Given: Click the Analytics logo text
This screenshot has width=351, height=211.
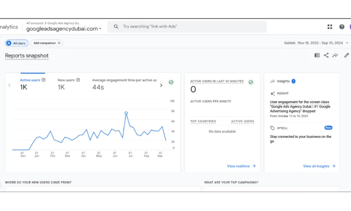Looking at the screenshot, I should tap(9, 27).
